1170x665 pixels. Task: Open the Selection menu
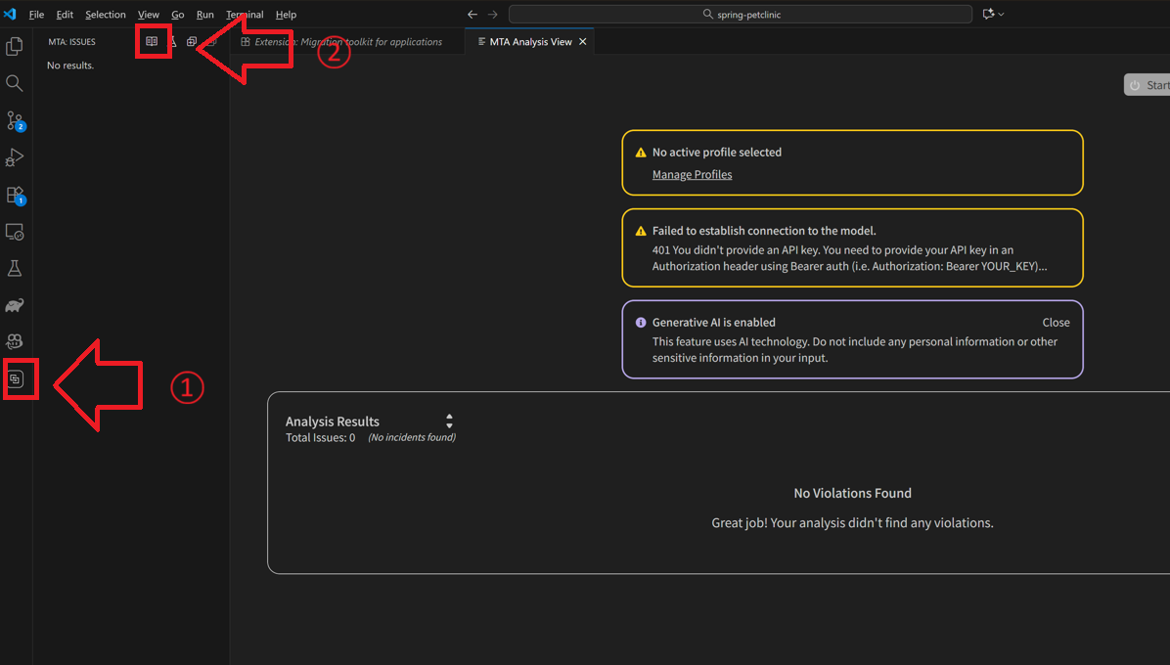tap(106, 14)
